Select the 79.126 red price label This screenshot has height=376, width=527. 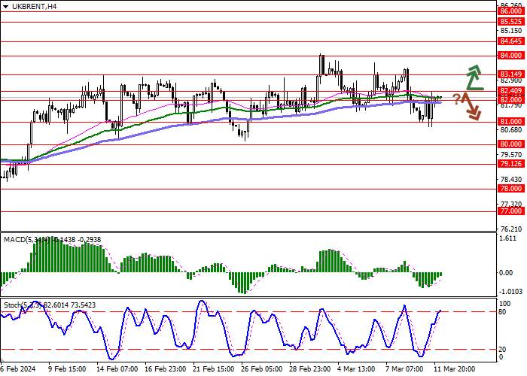511,164
